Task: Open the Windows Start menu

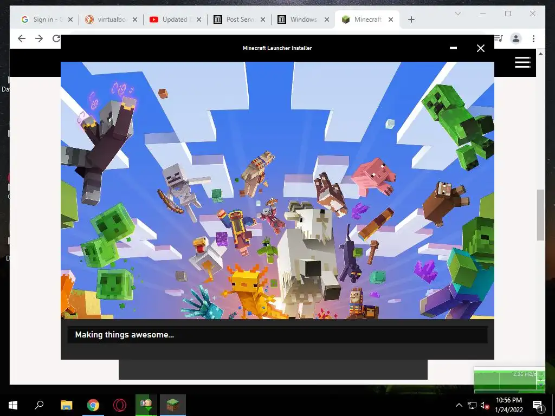Action: tap(13, 405)
